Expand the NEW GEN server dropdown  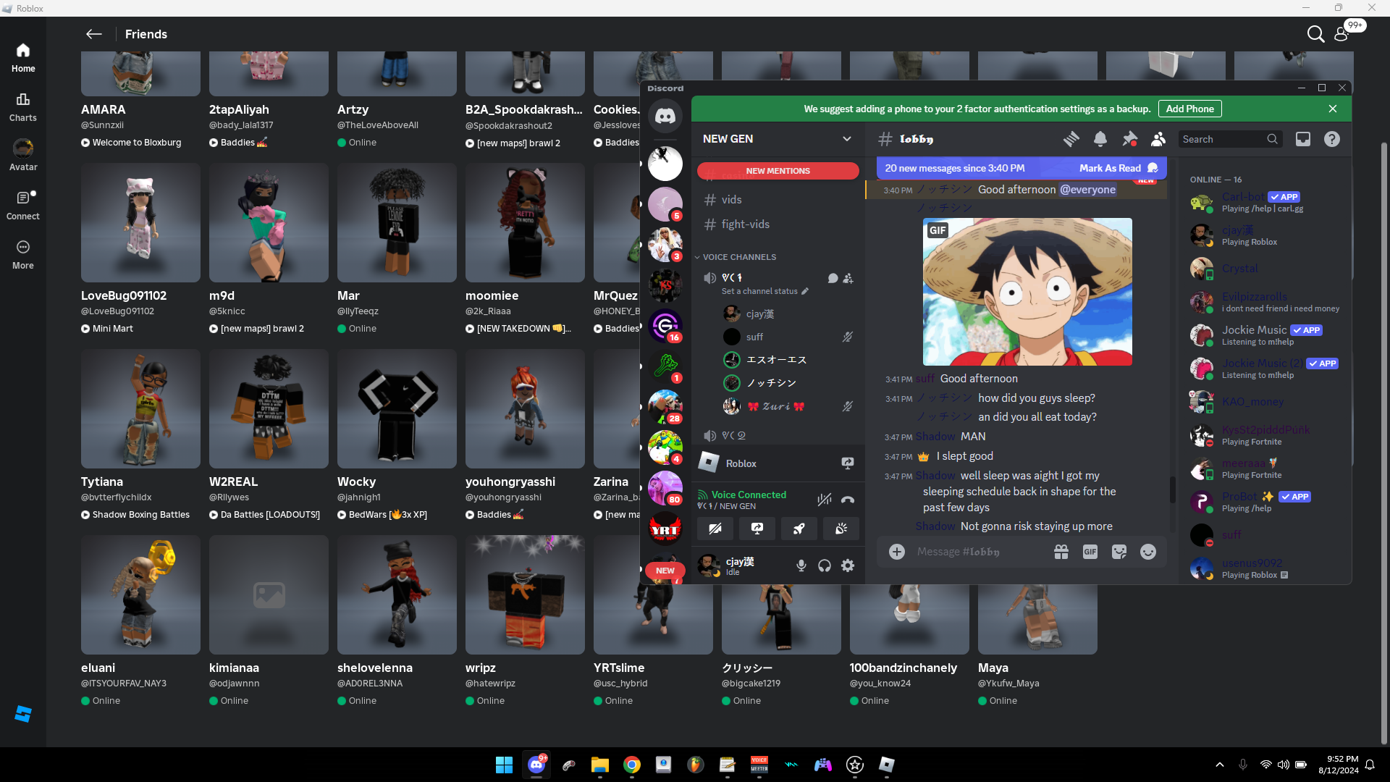846,139
